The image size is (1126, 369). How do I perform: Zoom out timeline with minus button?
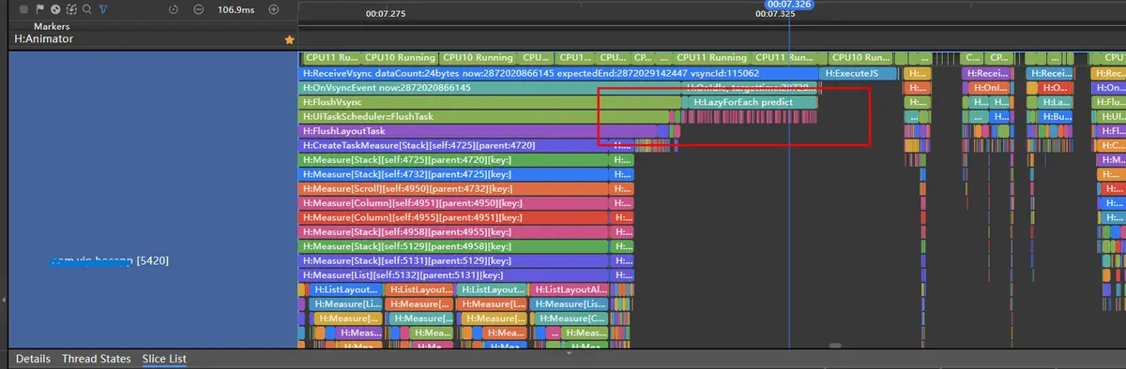pyautogui.click(x=198, y=9)
